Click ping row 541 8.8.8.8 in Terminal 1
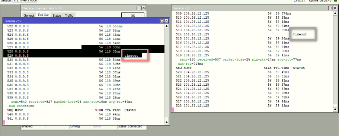 [x=64, y=118]
